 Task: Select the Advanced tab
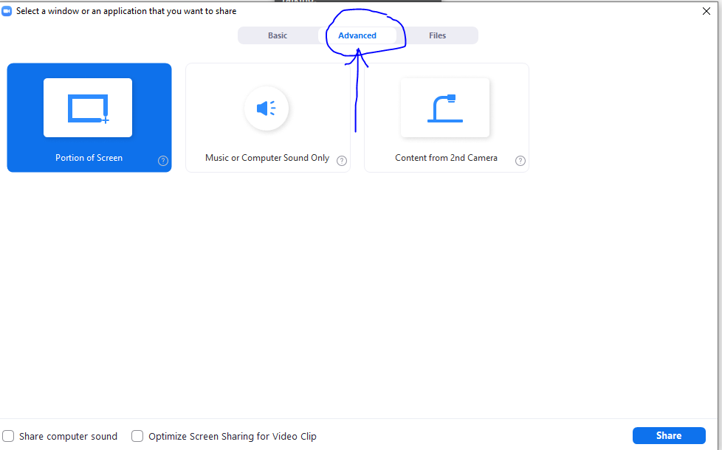point(357,35)
